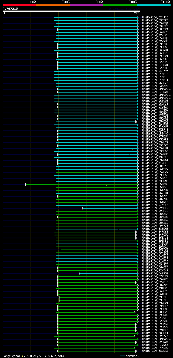Select UniRef100_Q8LP20 label
This screenshot has height=358, width=173.
click(155, 312)
